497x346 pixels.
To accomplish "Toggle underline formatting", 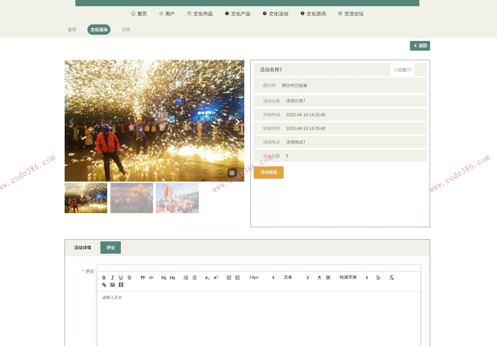I will 121,278.
